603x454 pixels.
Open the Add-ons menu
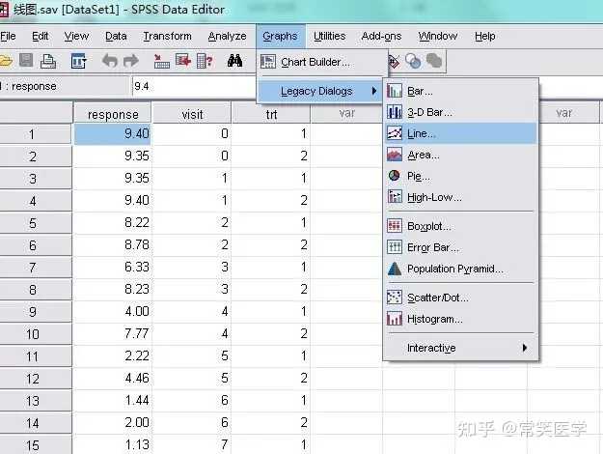[x=381, y=36]
